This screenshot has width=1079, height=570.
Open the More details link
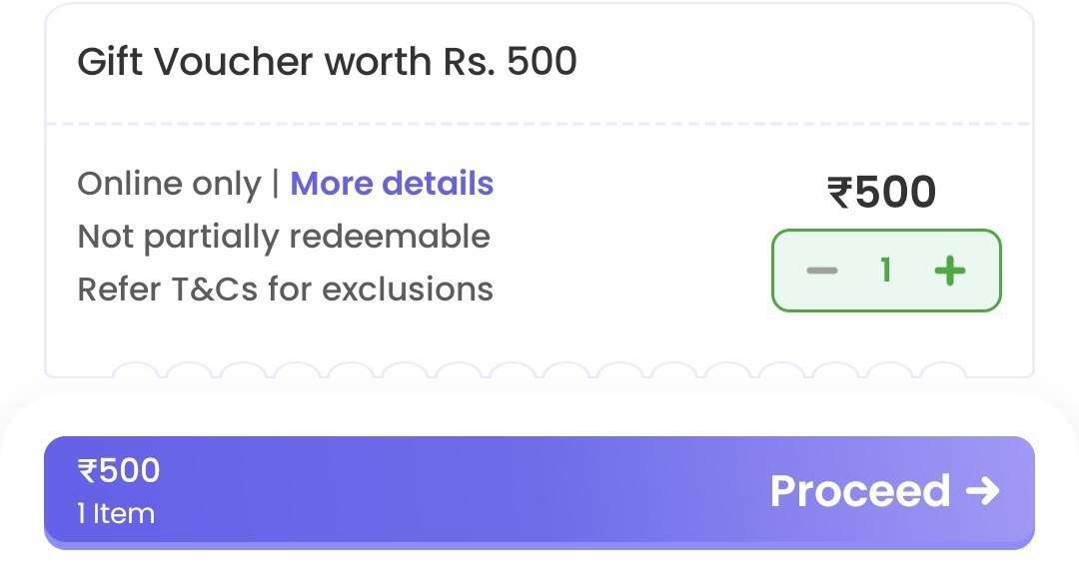tap(392, 184)
